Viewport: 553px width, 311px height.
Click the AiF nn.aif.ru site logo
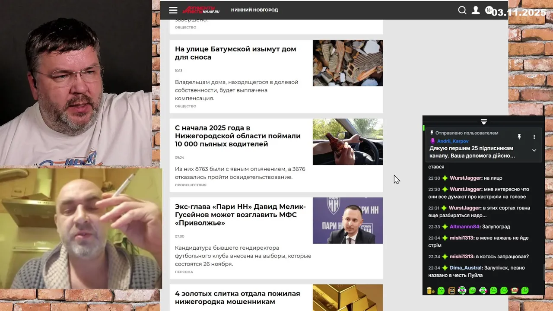(x=201, y=10)
